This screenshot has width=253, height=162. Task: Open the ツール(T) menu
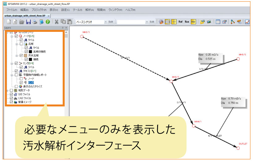point(77,10)
